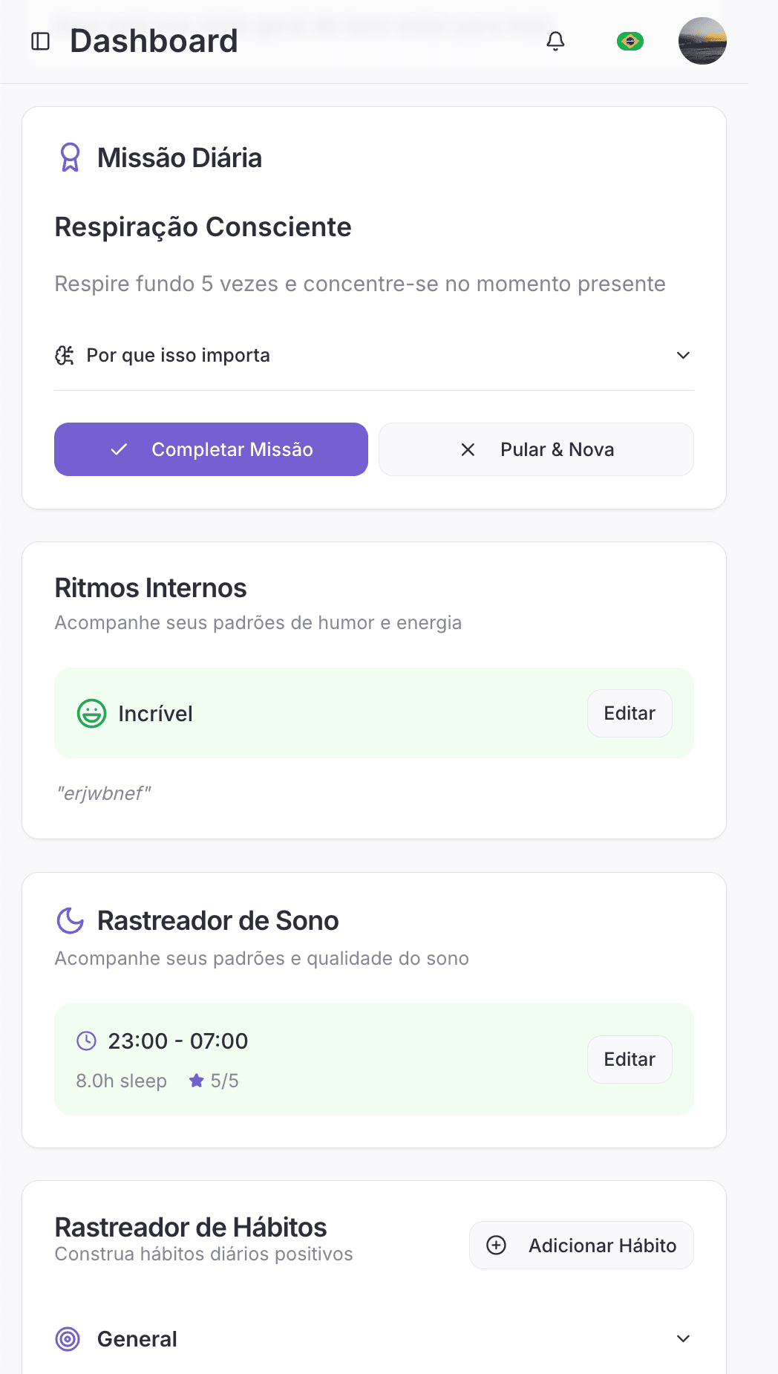Click the 5/5 star rating in sleep tracker
Screen dimensions: 778x1374
pos(215,1081)
